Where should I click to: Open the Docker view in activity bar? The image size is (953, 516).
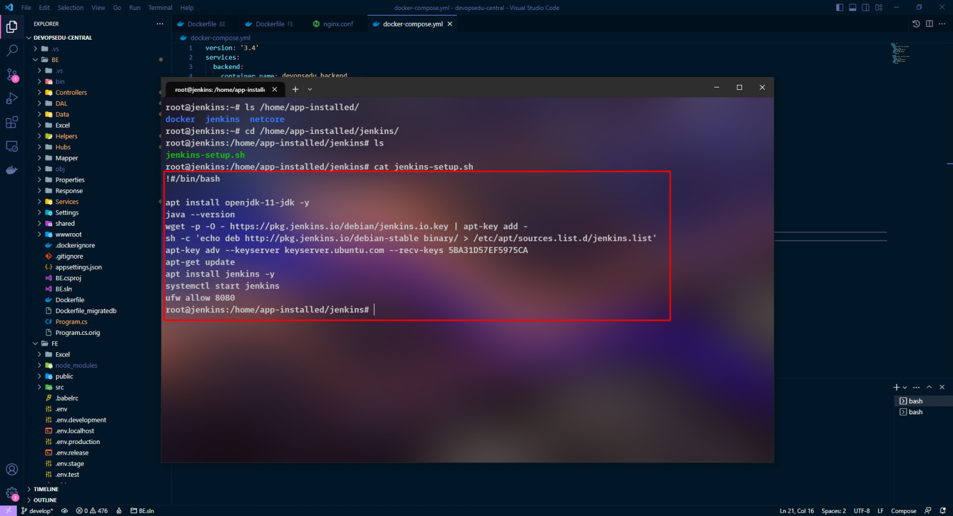tap(12, 170)
